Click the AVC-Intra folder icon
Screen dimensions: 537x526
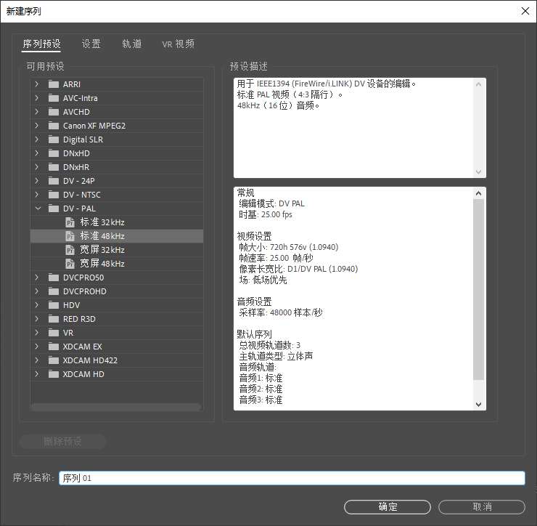click(x=54, y=98)
